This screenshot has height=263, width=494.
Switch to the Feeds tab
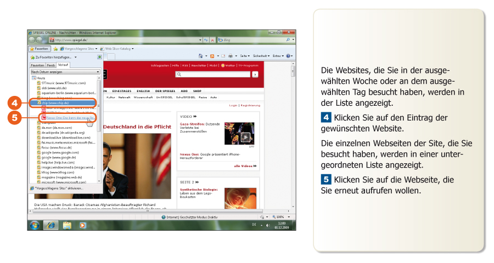point(50,65)
